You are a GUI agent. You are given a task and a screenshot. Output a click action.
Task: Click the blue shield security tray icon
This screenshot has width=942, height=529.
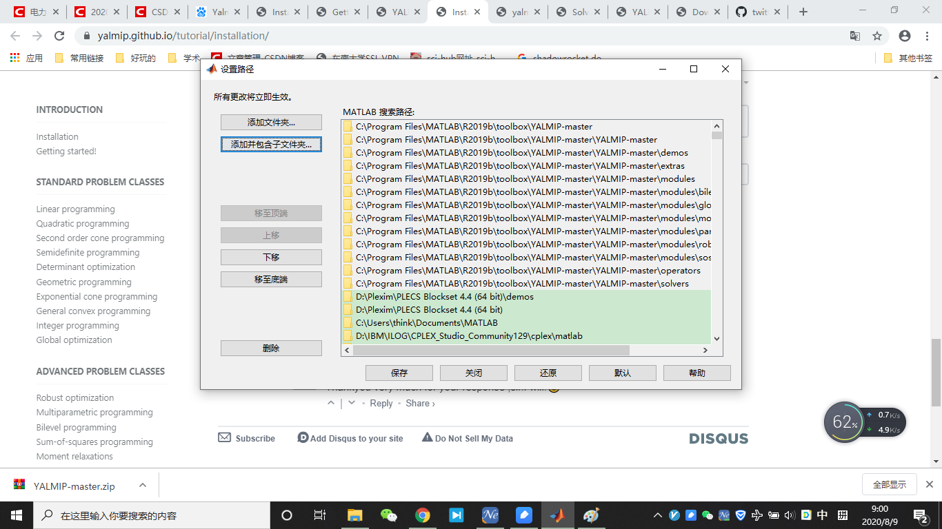coord(741,515)
